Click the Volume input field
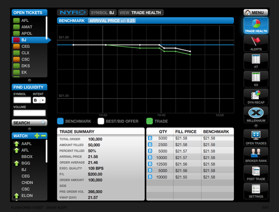Screen dimensions: 279x212 coord(30,113)
